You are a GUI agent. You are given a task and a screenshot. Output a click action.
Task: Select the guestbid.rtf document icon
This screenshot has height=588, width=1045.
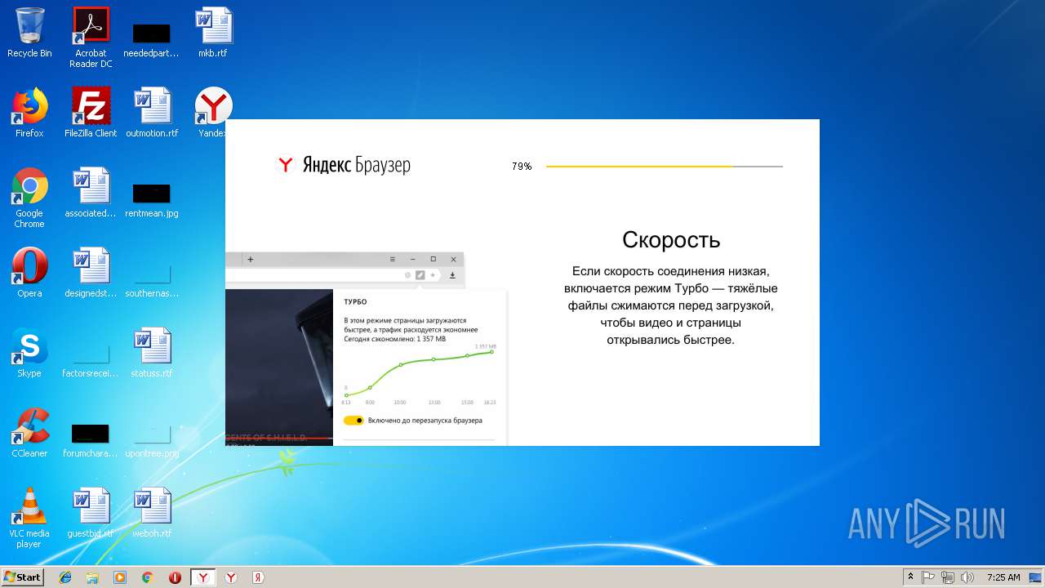(91, 513)
